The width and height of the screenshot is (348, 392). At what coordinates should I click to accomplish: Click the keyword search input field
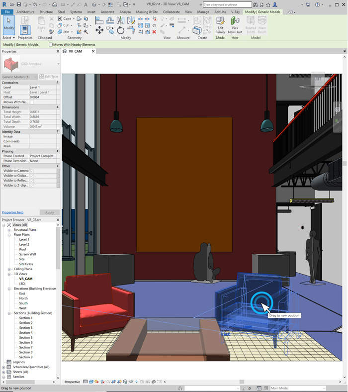[x=227, y=4]
